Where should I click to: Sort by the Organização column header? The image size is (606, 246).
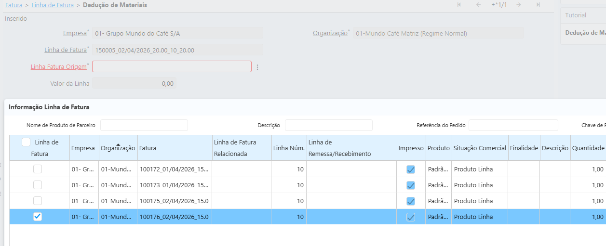point(118,148)
